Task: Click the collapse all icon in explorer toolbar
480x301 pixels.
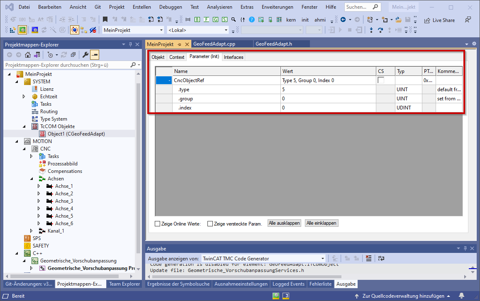Action: pos(73,55)
